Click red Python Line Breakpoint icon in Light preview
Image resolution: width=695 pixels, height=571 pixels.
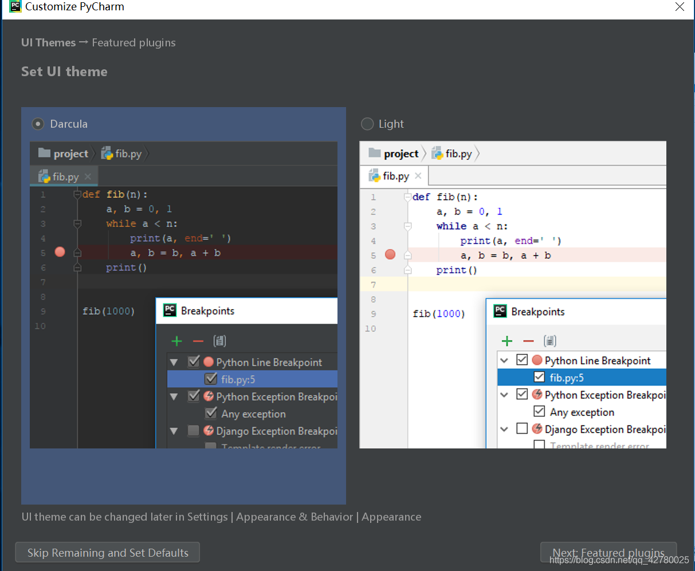[x=537, y=360]
